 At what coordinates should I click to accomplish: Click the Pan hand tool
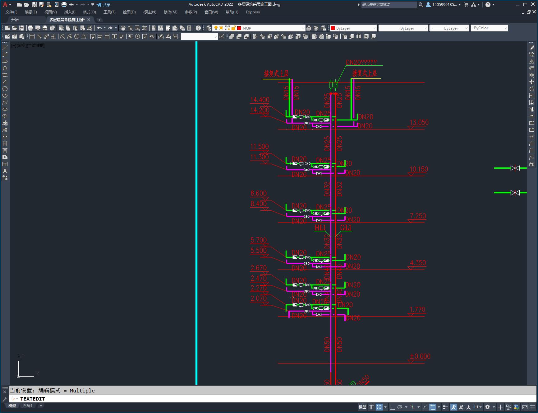pyautogui.click(x=123, y=28)
